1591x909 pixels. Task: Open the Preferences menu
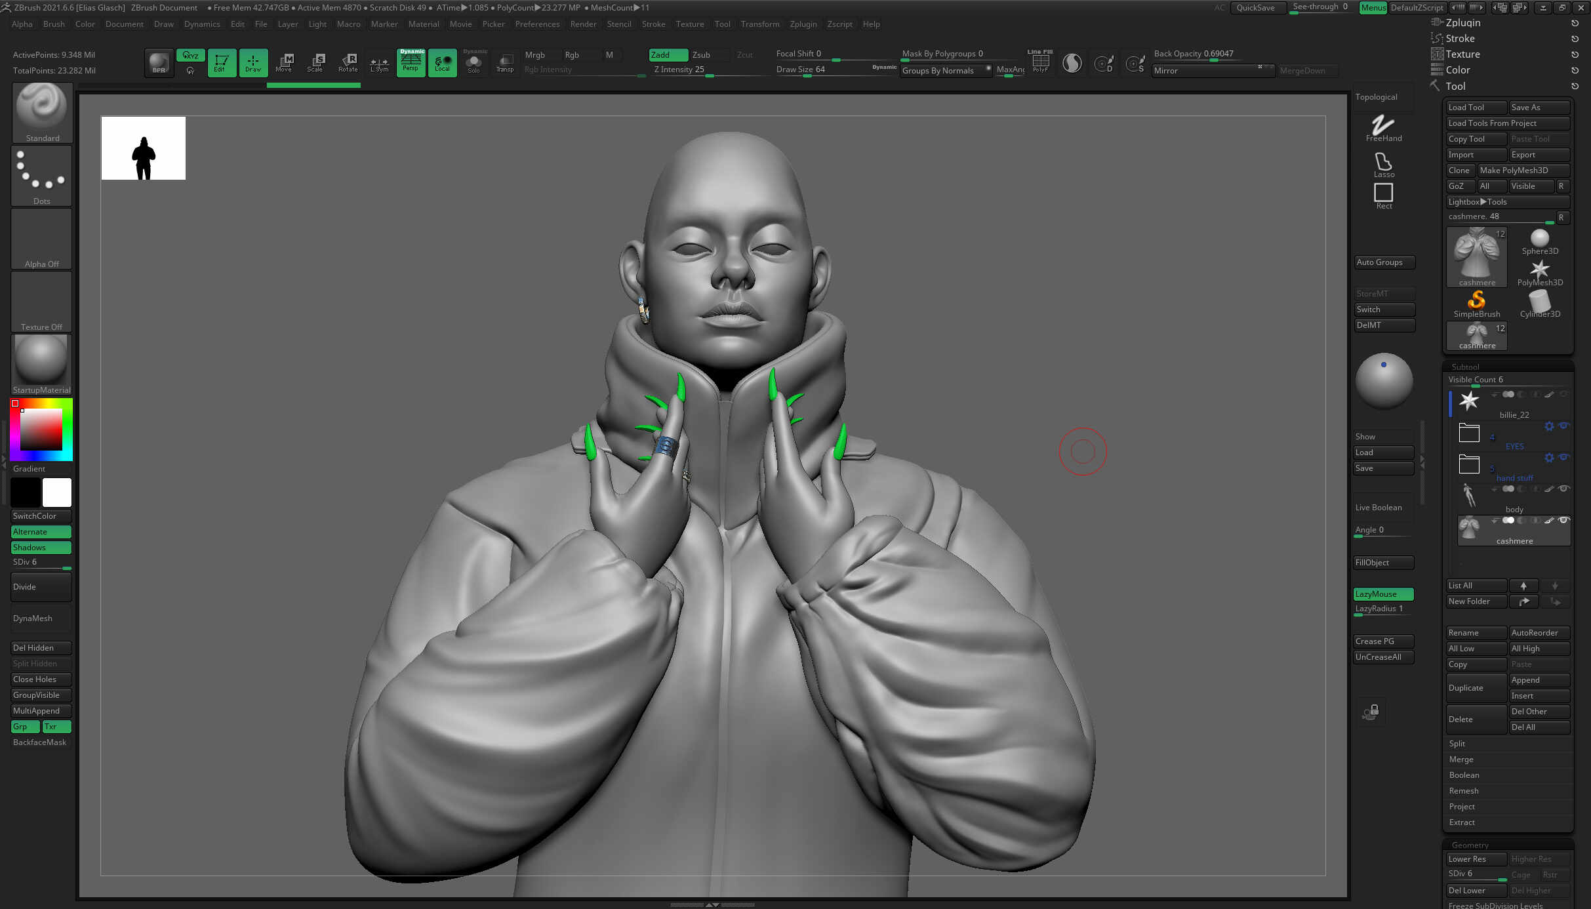(537, 24)
